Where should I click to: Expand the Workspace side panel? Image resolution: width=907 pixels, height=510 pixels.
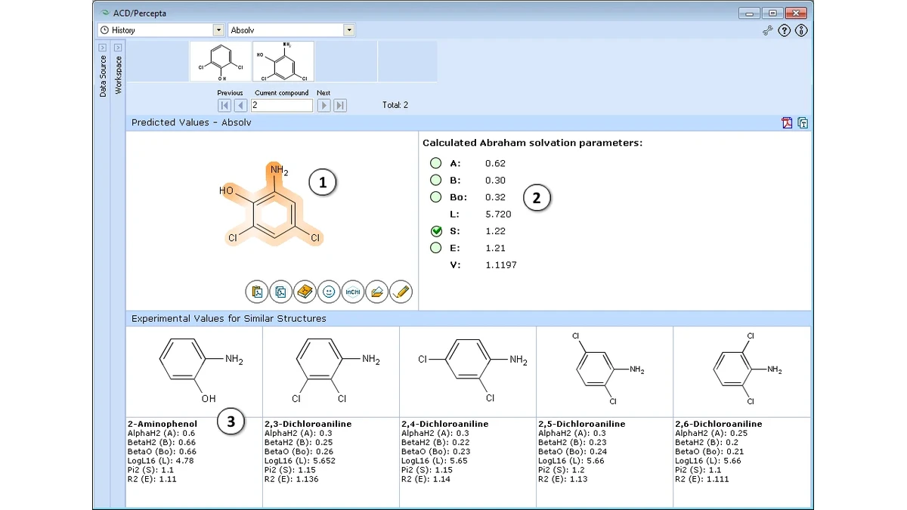tap(118, 48)
